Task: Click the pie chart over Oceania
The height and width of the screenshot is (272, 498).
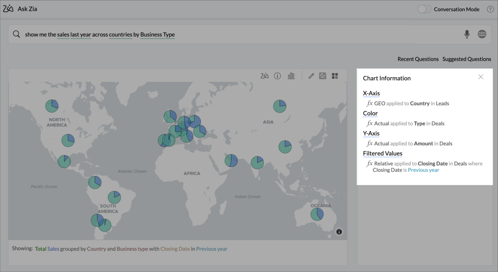Action: (317, 214)
